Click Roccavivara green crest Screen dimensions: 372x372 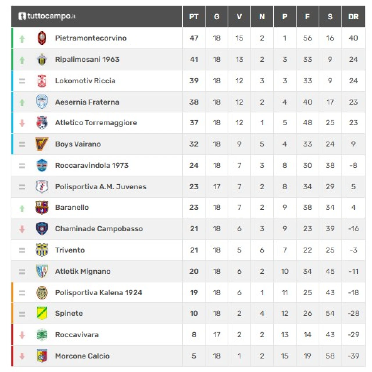click(42, 335)
